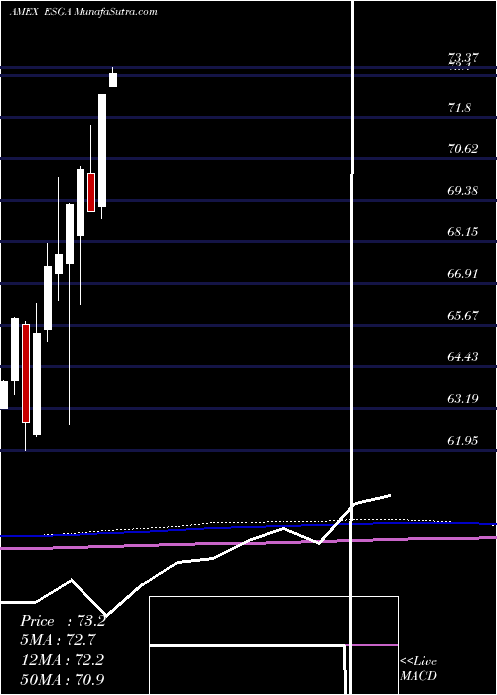The height and width of the screenshot is (695, 497).
Task: Click the 66.91 price axis label
Action: coord(463,274)
